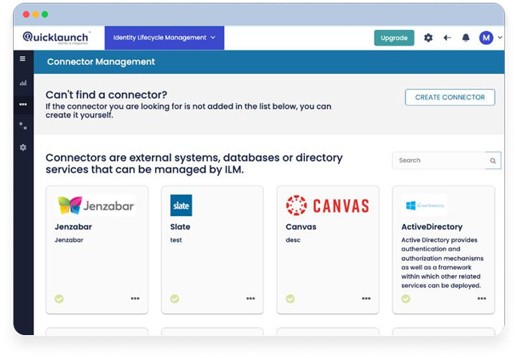Click the Slate connector title
Viewport: 518px width, 358px height.
[x=180, y=227]
